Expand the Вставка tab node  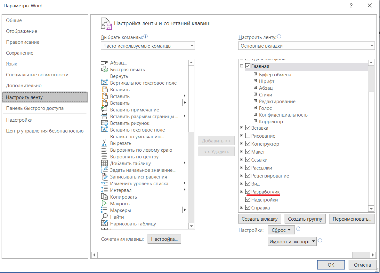[241, 127]
